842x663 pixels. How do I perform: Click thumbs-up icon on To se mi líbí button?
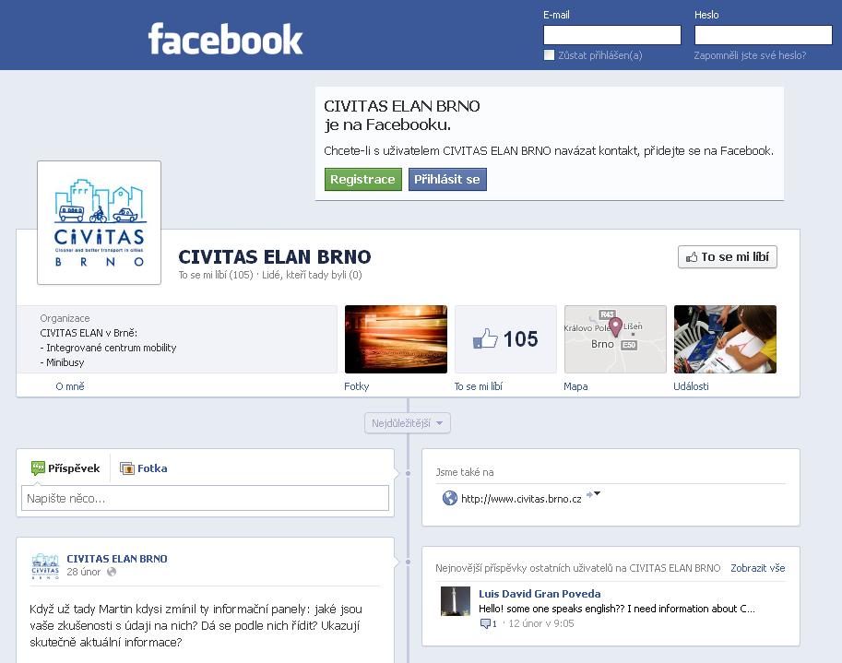(692, 257)
